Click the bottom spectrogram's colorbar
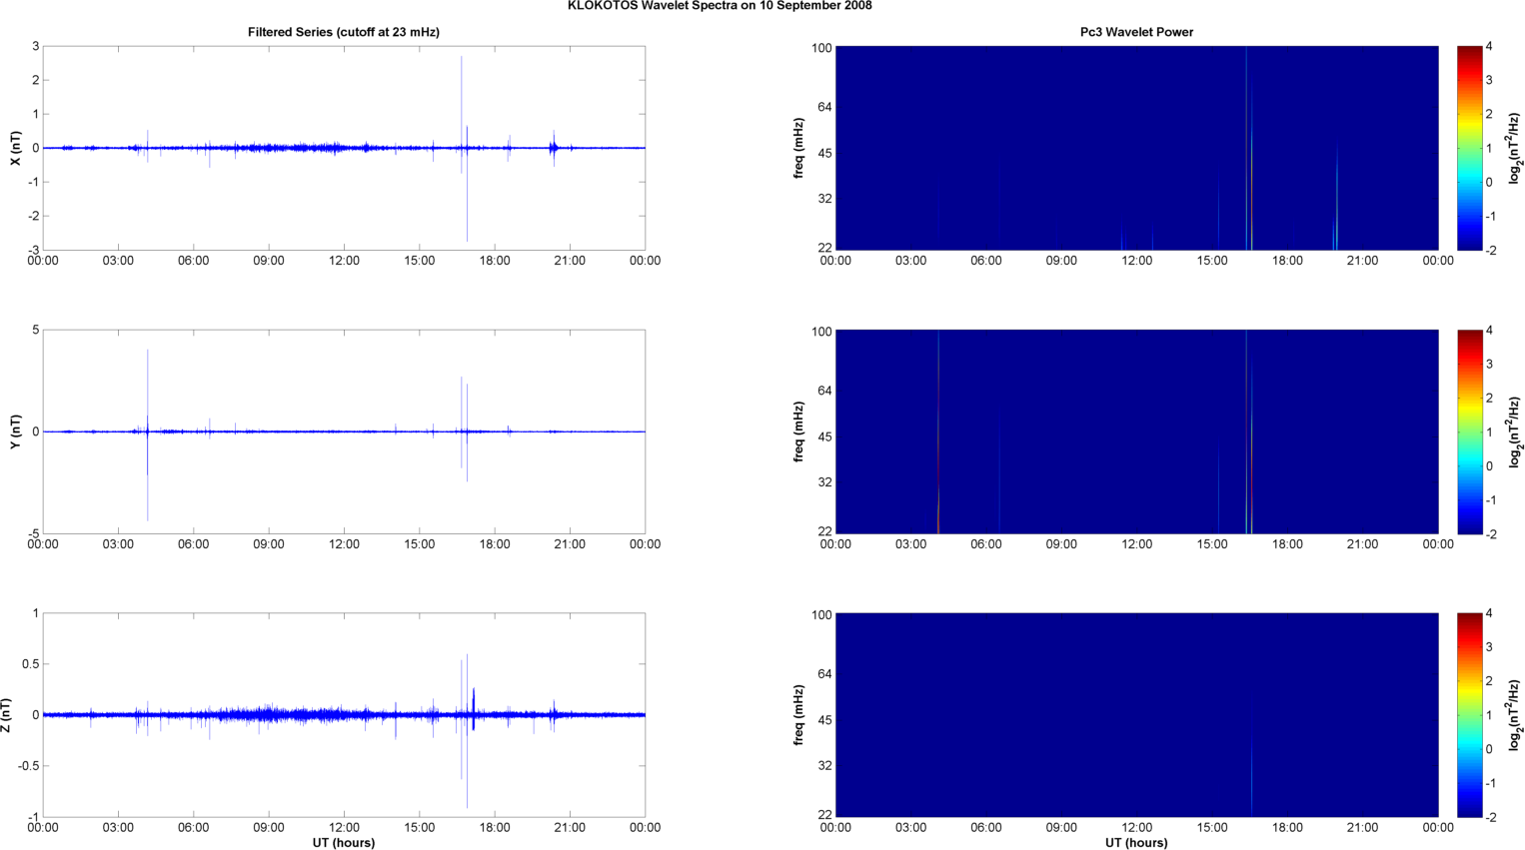Viewport: 1525px width, 850px height. pyautogui.click(x=1469, y=715)
